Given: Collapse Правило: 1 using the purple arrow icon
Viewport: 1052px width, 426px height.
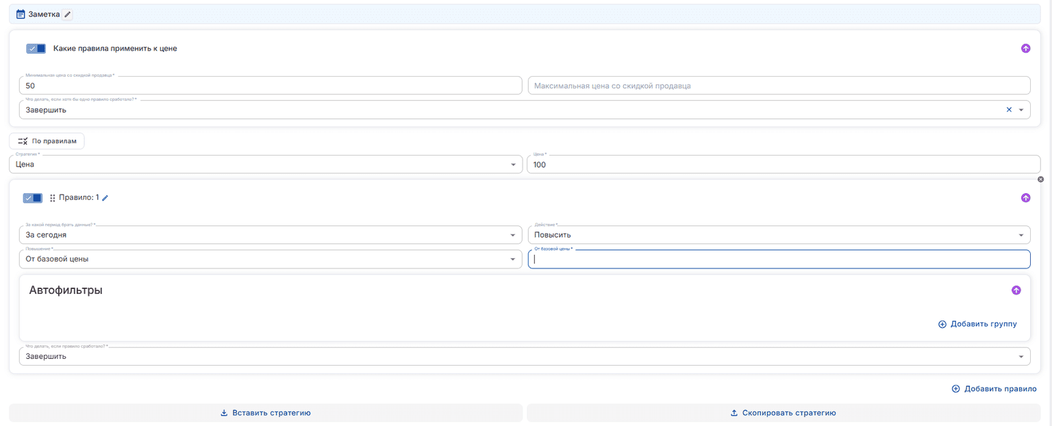Looking at the screenshot, I should 1025,198.
